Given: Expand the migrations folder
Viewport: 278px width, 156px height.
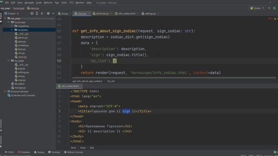Looking at the screenshot, I should pyautogui.click(x=12, y=26).
